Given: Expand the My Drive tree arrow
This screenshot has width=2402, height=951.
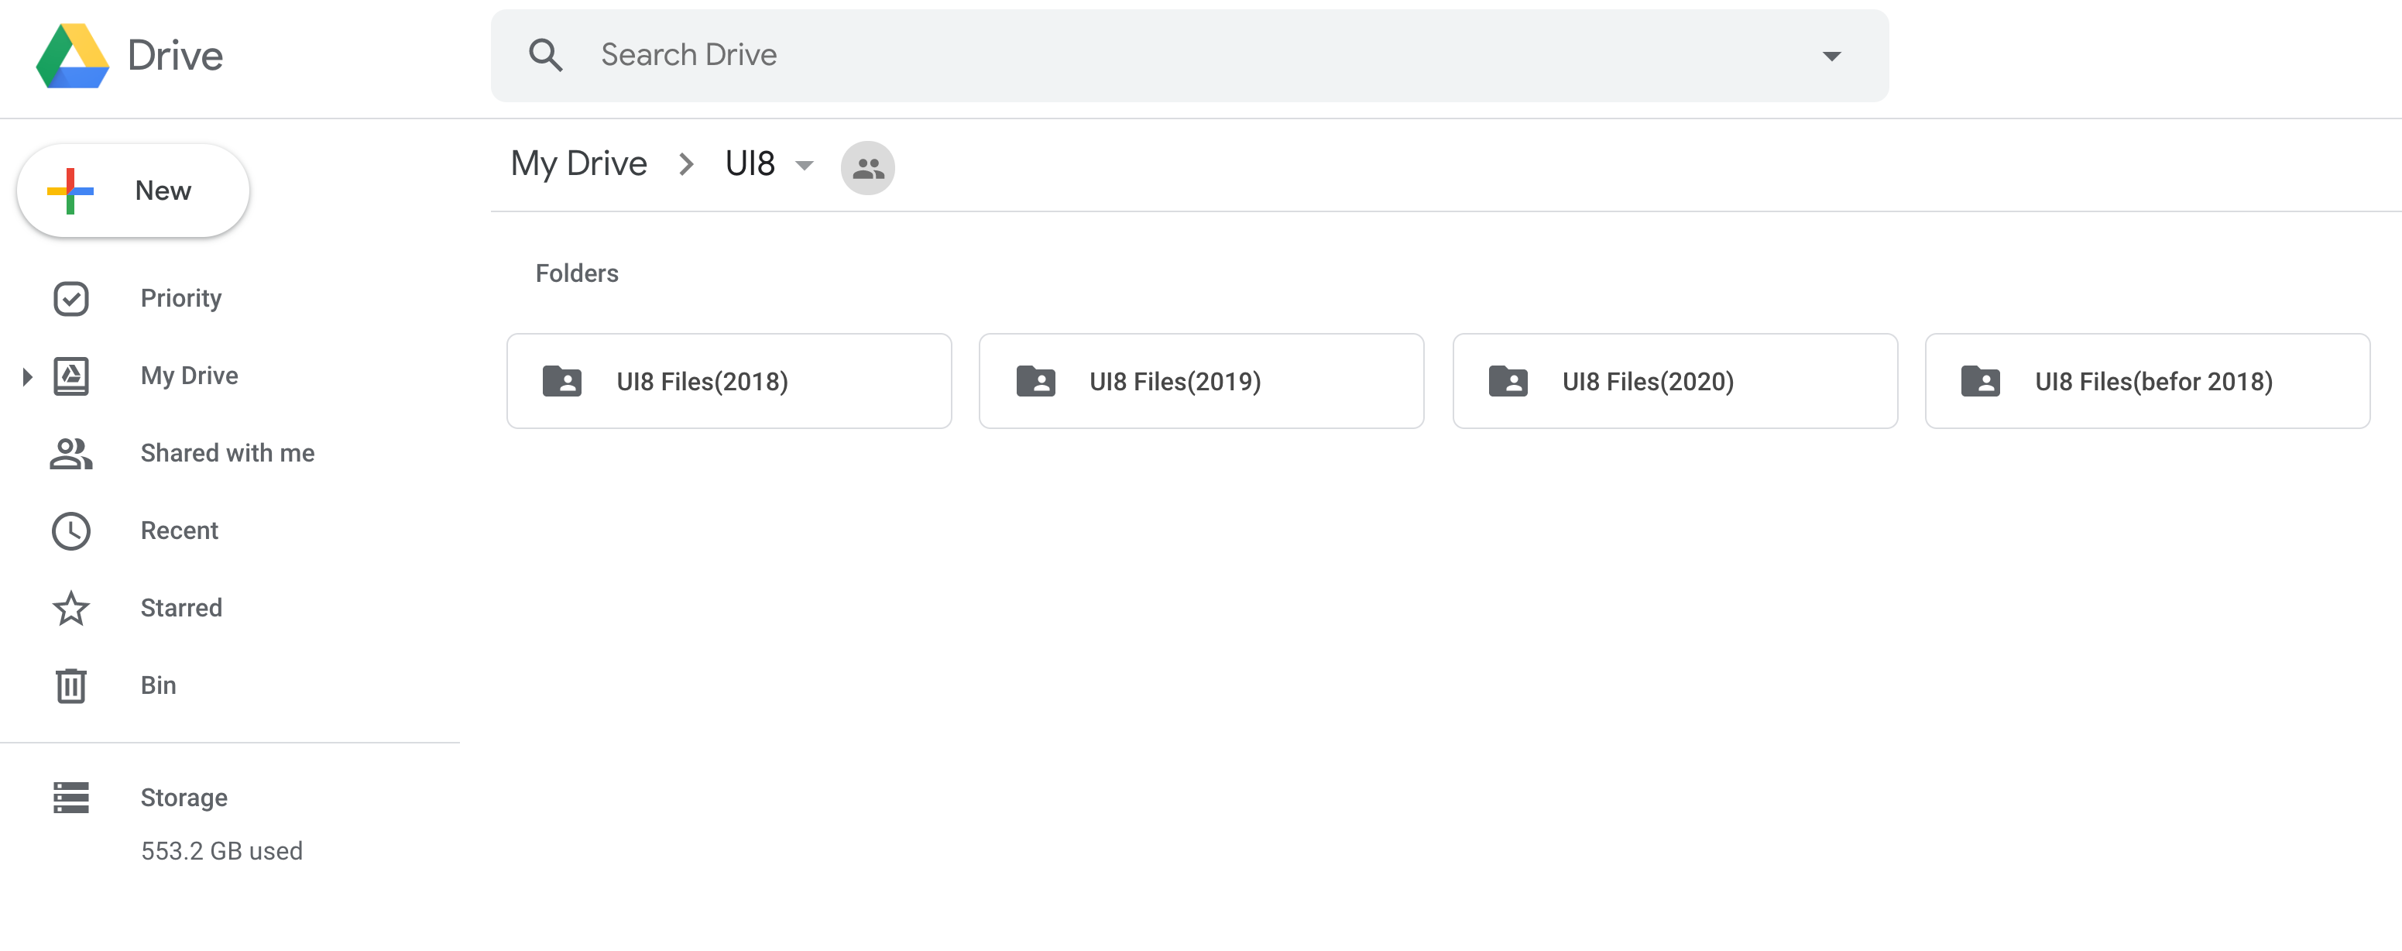Looking at the screenshot, I should coord(27,376).
